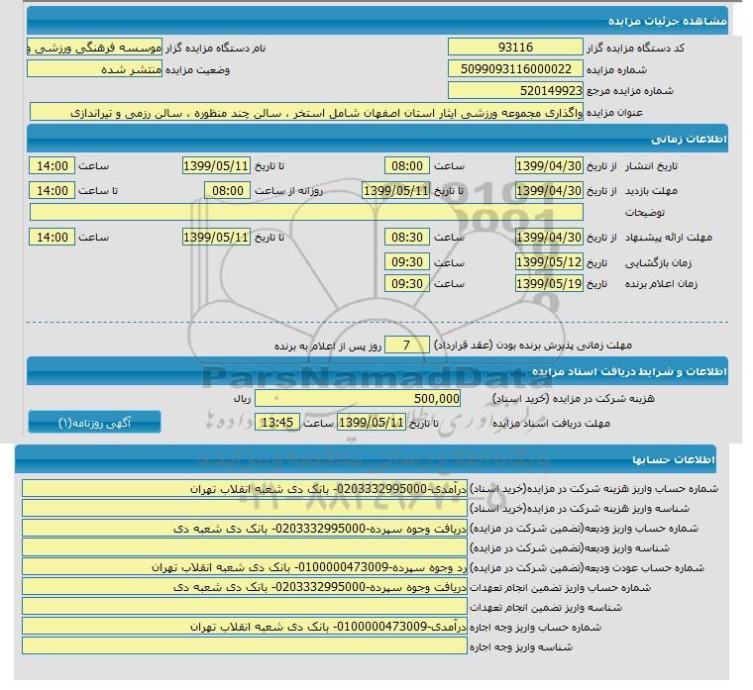The image size is (753, 690).
Task: Click participation fee account number field
Action: 245,489
